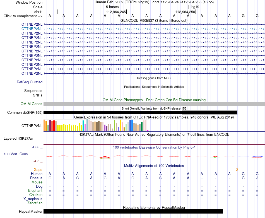The image size is (265, 218).
Task: Click the Zebrafish alignment row label
Action: point(35,203)
